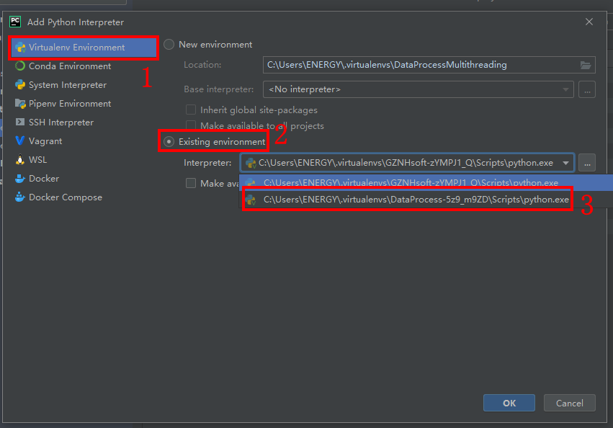Click the Vagrant icon in sidebar
Image resolution: width=613 pixels, height=428 pixels.
click(x=19, y=141)
